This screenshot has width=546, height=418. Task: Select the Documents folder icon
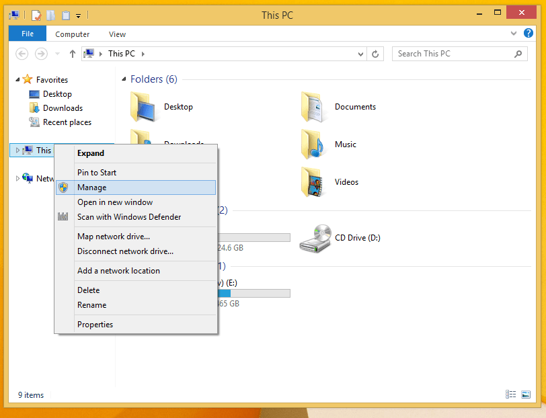(x=314, y=107)
